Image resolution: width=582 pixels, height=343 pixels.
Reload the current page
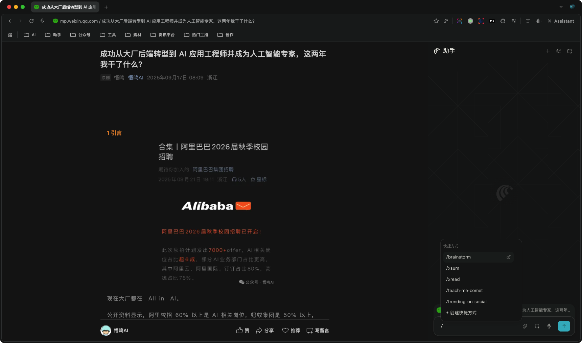pos(31,21)
